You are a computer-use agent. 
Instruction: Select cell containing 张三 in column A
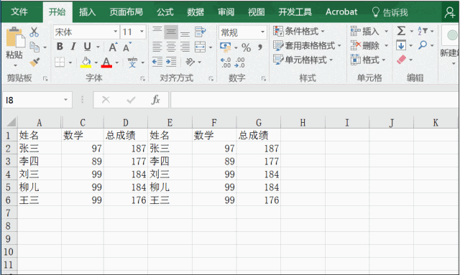coord(40,149)
